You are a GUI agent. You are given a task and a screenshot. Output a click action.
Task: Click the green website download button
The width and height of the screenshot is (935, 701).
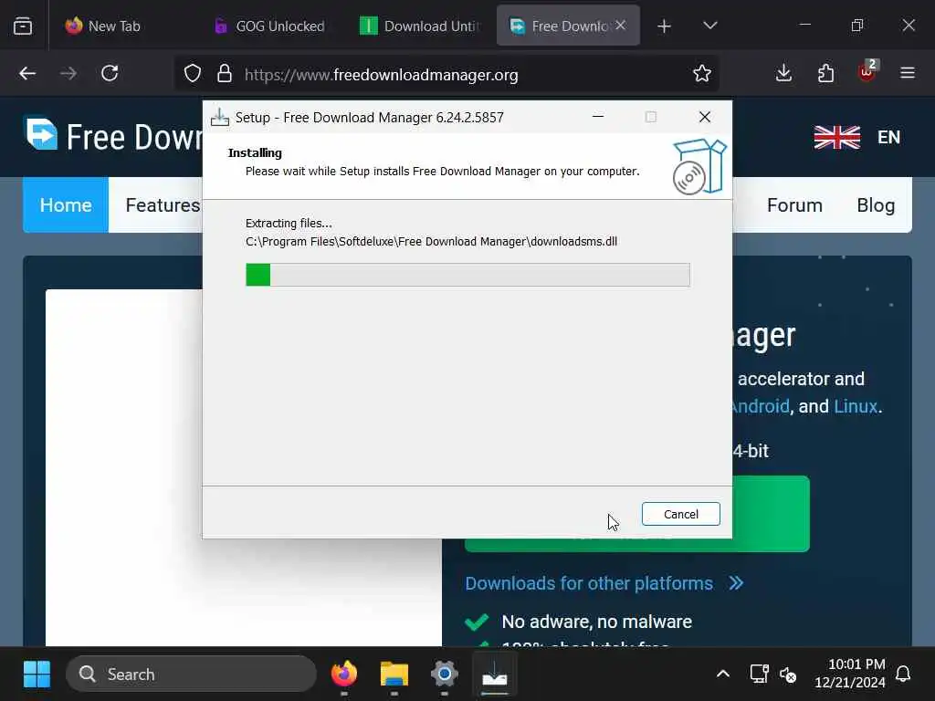point(771,513)
